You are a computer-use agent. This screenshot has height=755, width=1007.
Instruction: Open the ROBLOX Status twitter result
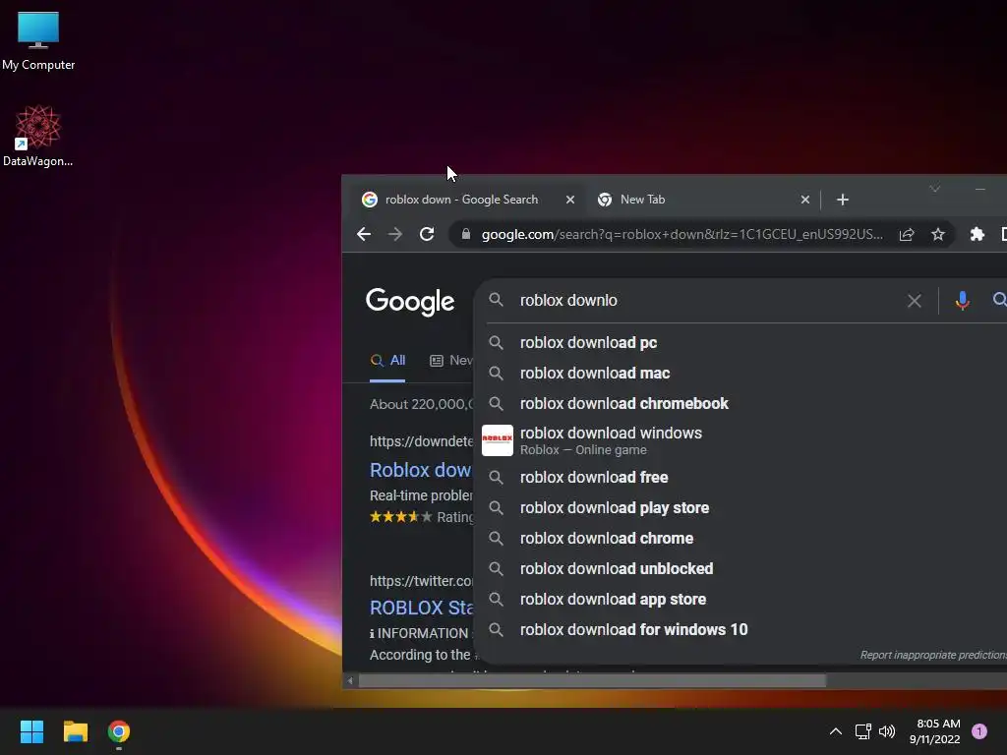(x=421, y=608)
